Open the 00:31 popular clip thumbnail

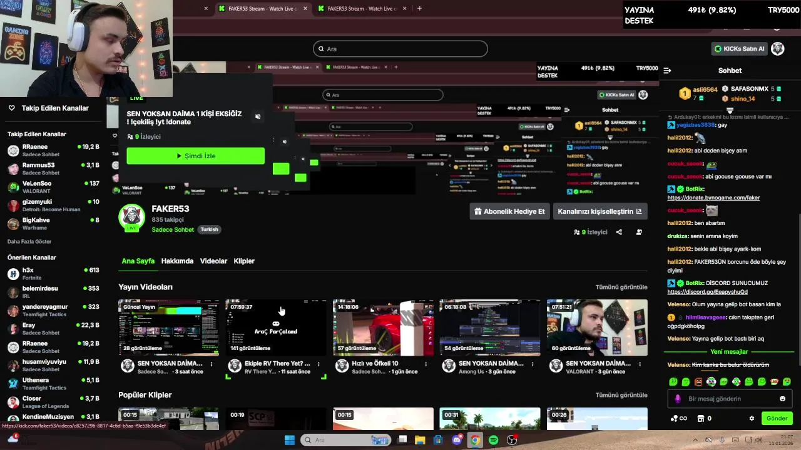(490, 419)
